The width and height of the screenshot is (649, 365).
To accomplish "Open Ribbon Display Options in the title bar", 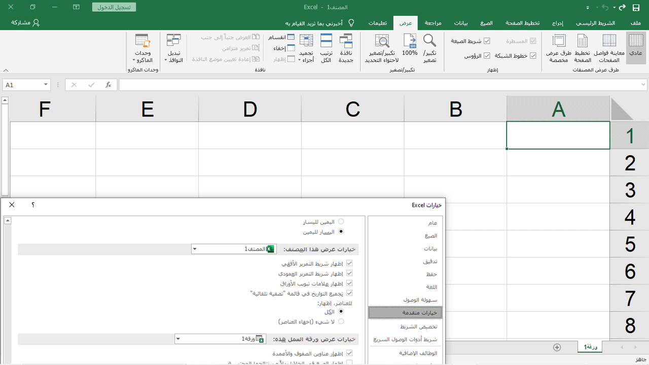I will coord(76,8).
